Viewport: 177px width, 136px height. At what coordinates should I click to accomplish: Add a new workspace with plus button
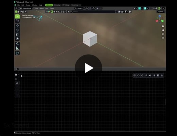click(x=80, y=5)
